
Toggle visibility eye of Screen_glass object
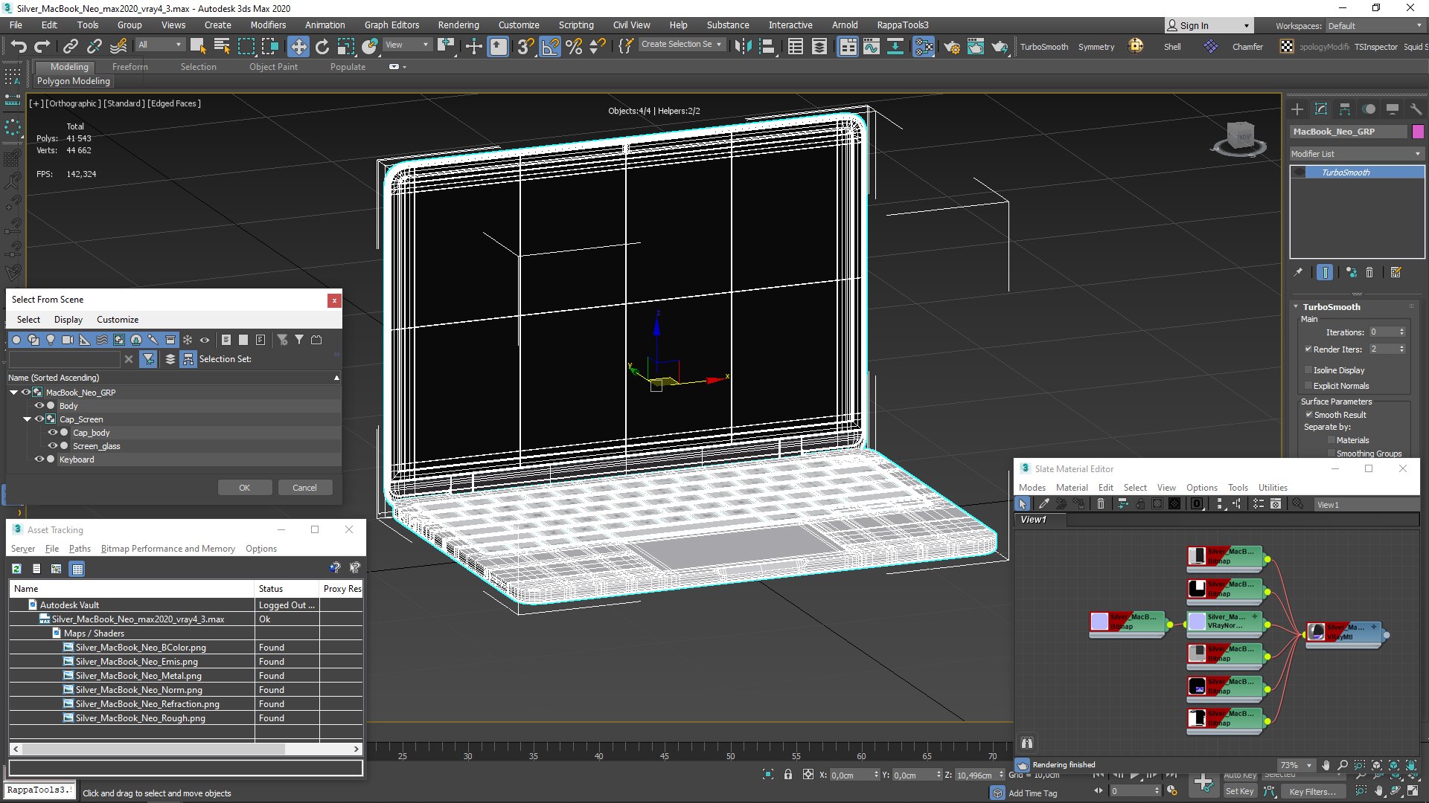click(53, 446)
